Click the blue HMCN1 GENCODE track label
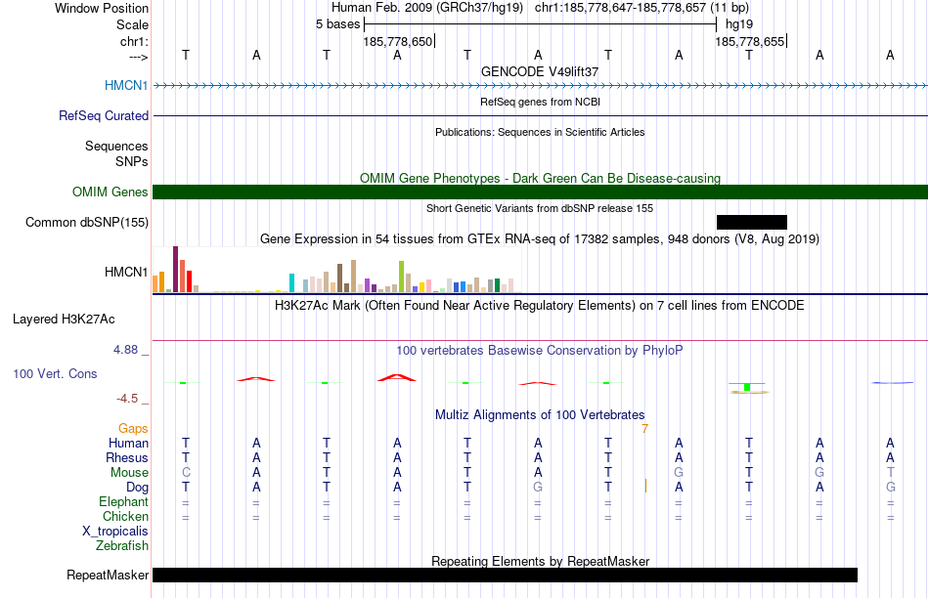 126,85
